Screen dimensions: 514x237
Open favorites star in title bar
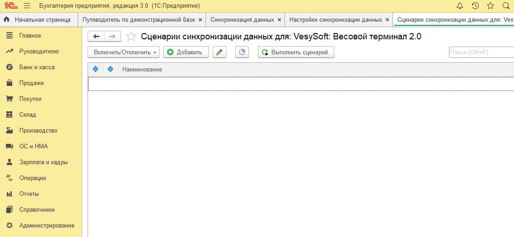491,6
